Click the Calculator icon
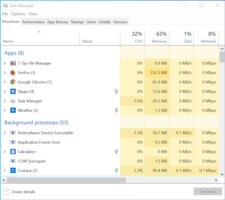This screenshot has height=200, width=225. (x=13, y=151)
